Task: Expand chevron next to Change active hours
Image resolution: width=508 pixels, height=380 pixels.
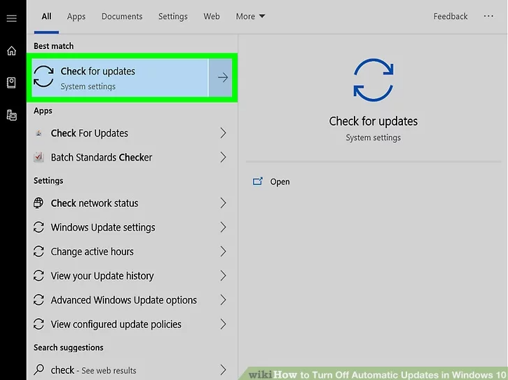Action: click(x=223, y=252)
